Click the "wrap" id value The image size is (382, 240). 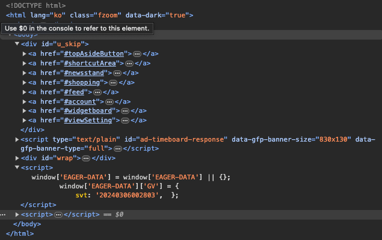(64, 158)
